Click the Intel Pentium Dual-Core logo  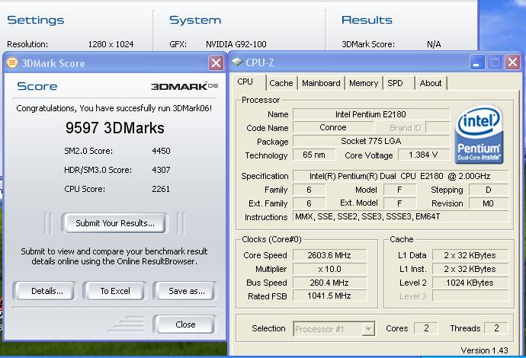pyautogui.click(x=479, y=134)
